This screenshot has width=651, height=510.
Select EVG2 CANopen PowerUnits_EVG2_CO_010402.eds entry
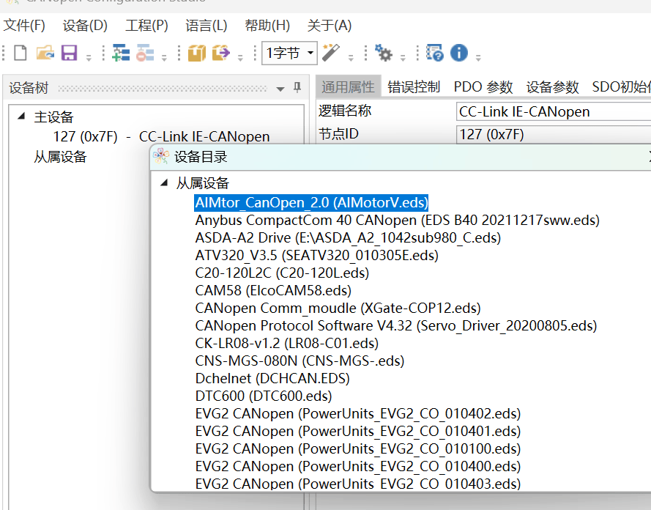358,414
